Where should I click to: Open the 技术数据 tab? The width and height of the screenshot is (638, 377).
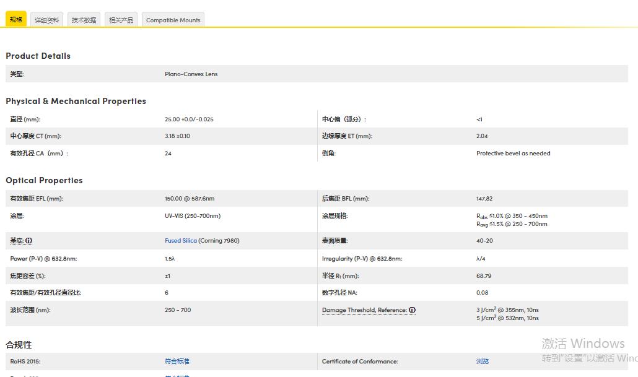84,20
